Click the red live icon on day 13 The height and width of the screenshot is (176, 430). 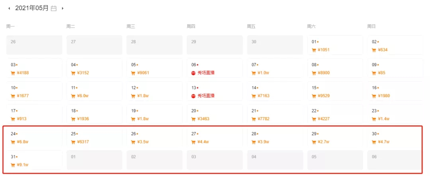tap(193, 96)
